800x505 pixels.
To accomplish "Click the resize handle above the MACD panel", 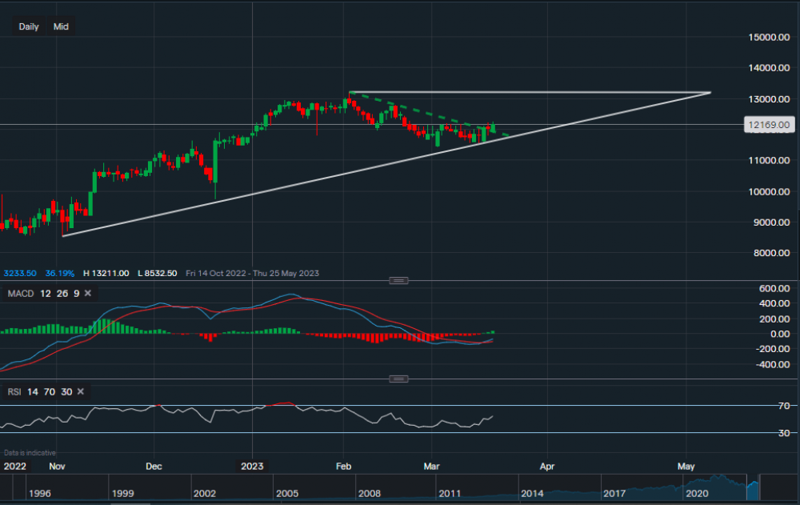I will tap(398, 280).
